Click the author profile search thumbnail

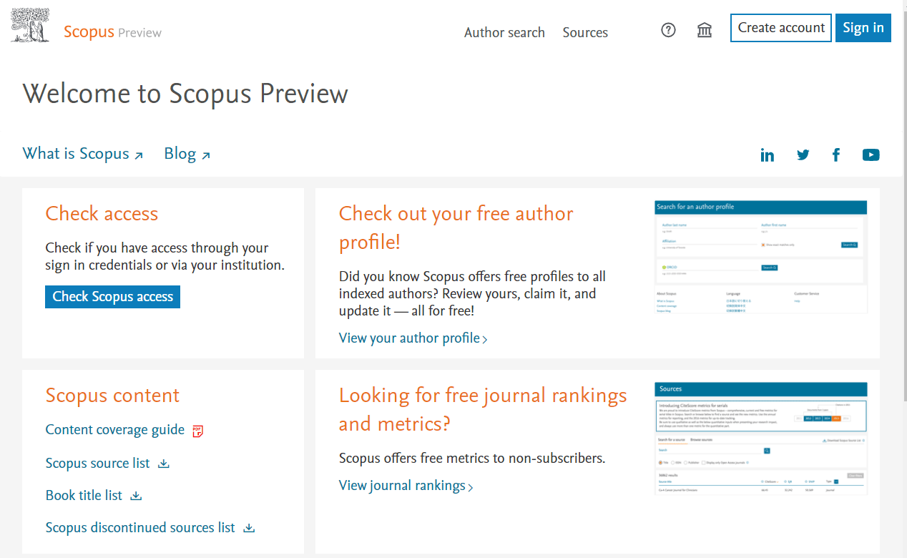(761, 258)
